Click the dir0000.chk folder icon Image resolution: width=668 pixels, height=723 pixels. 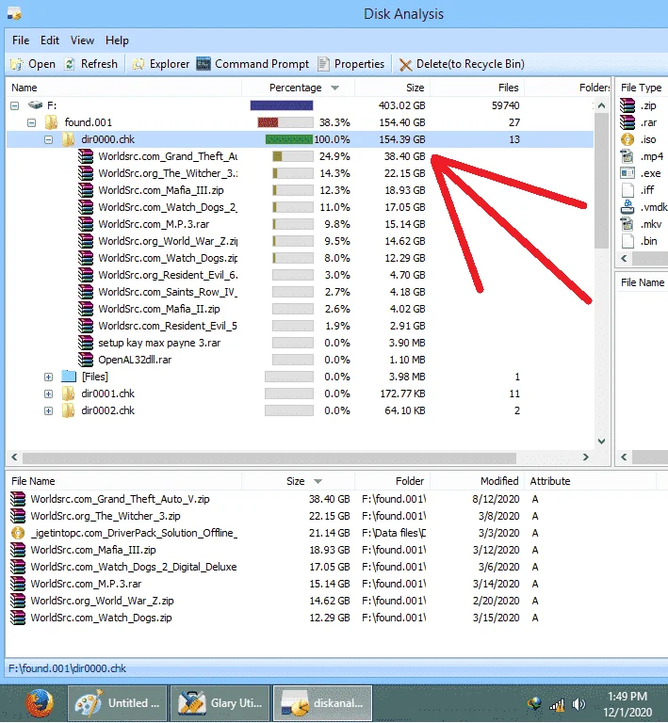(68, 139)
